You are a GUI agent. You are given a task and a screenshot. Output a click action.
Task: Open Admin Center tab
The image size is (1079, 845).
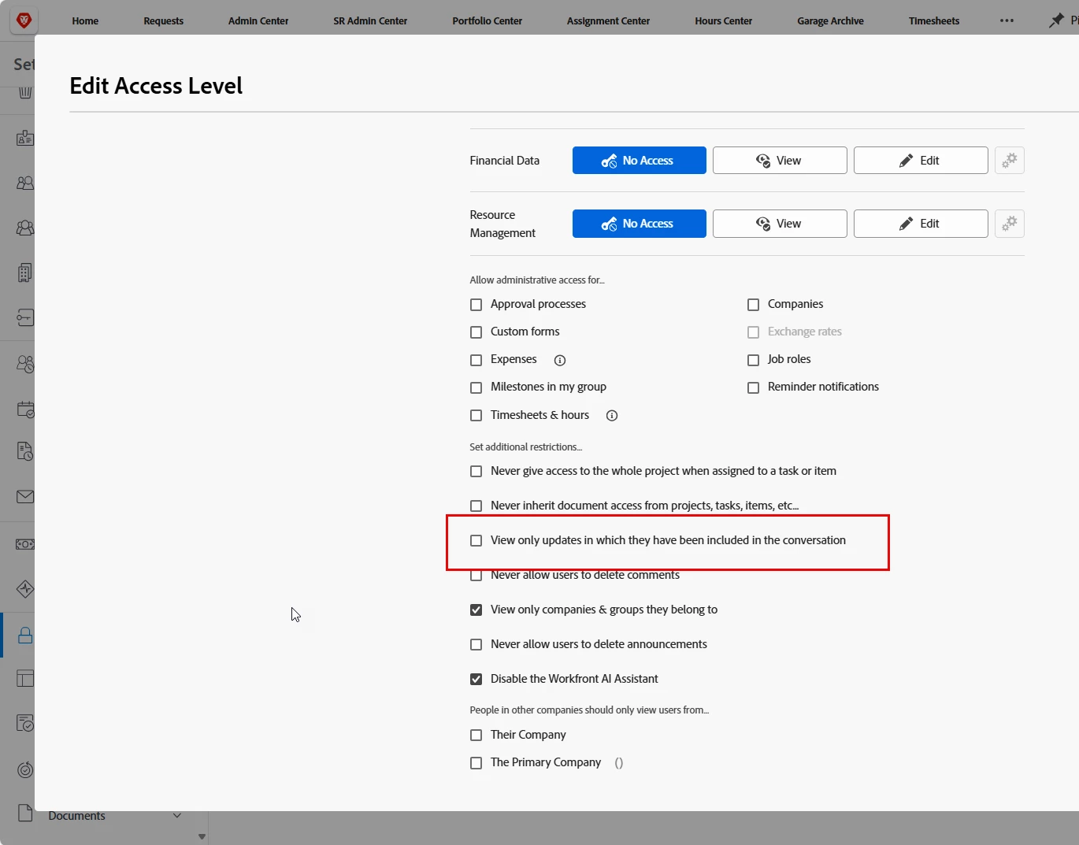[x=258, y=21]
